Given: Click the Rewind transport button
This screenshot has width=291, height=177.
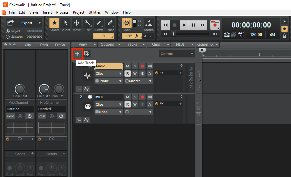Looking at the screenshot, I should click(166, 25).
